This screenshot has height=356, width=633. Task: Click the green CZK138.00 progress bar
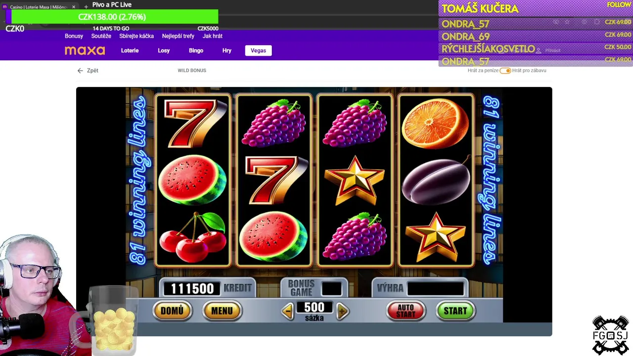tap(112, 17)
